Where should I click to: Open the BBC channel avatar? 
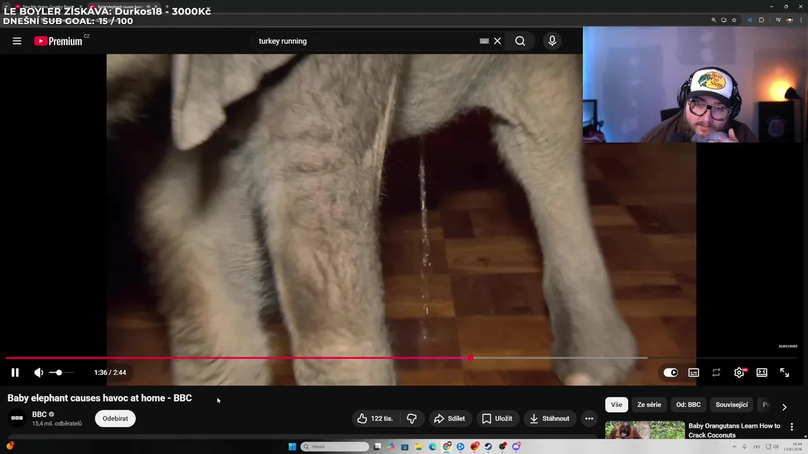[17, 418]
